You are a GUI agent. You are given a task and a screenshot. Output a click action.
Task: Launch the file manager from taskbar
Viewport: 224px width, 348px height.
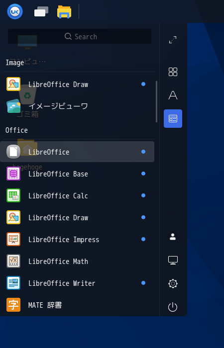pyautogui.click(x=64, y=12)
